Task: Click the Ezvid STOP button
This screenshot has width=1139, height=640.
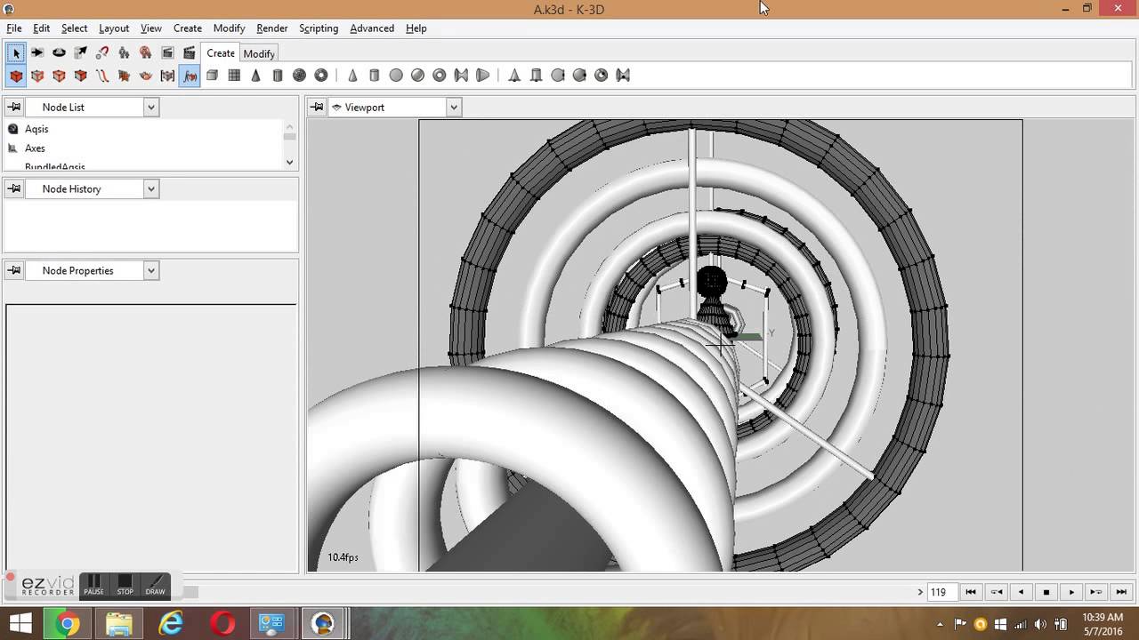Action: [125, 585]
